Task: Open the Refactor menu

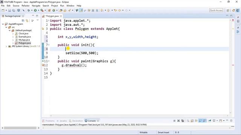Action: 26,6
